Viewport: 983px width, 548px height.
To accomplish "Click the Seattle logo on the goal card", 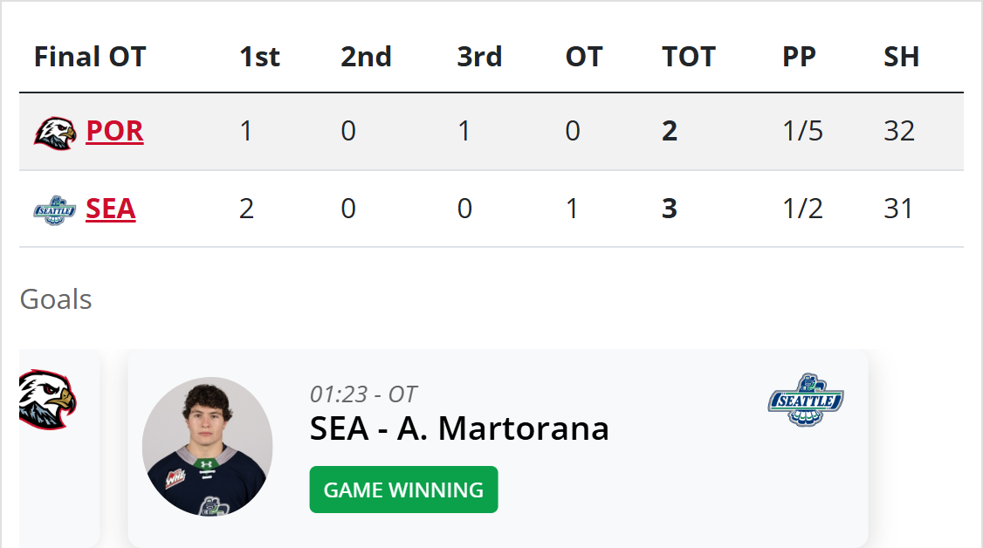I will pyautogui.click(x=806, y=400).
